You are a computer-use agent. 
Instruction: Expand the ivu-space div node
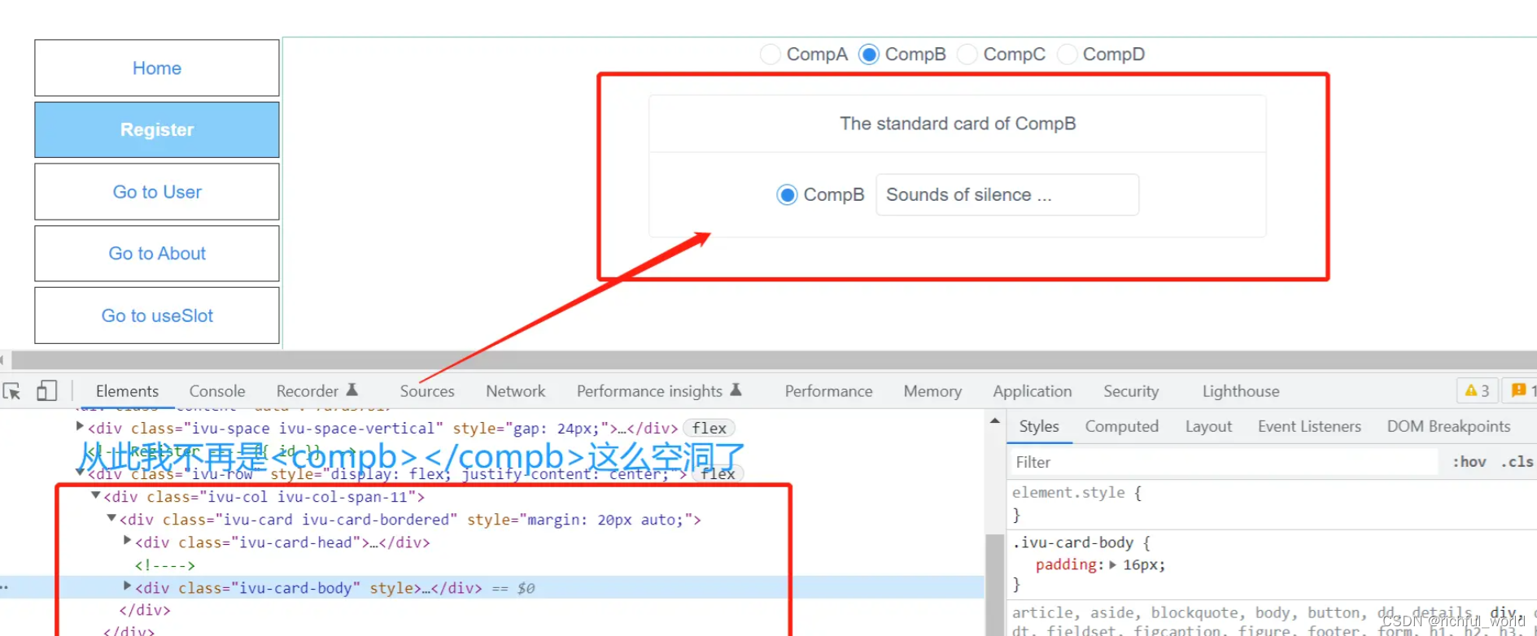coord(80,426)
